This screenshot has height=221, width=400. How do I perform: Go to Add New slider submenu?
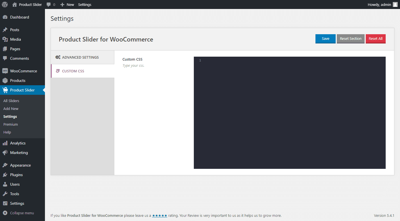(x=11, y=109)
